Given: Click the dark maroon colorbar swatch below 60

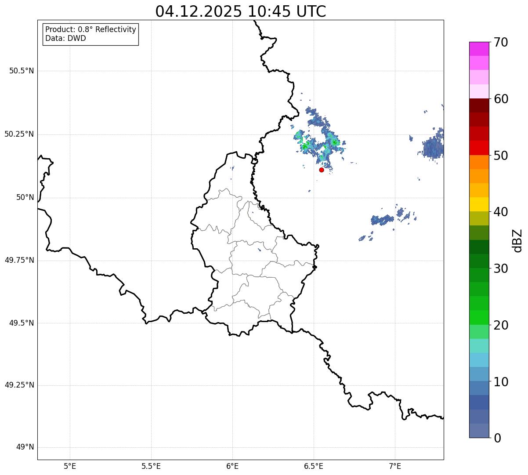Looking at the screenshot, I should pos(479,105).
